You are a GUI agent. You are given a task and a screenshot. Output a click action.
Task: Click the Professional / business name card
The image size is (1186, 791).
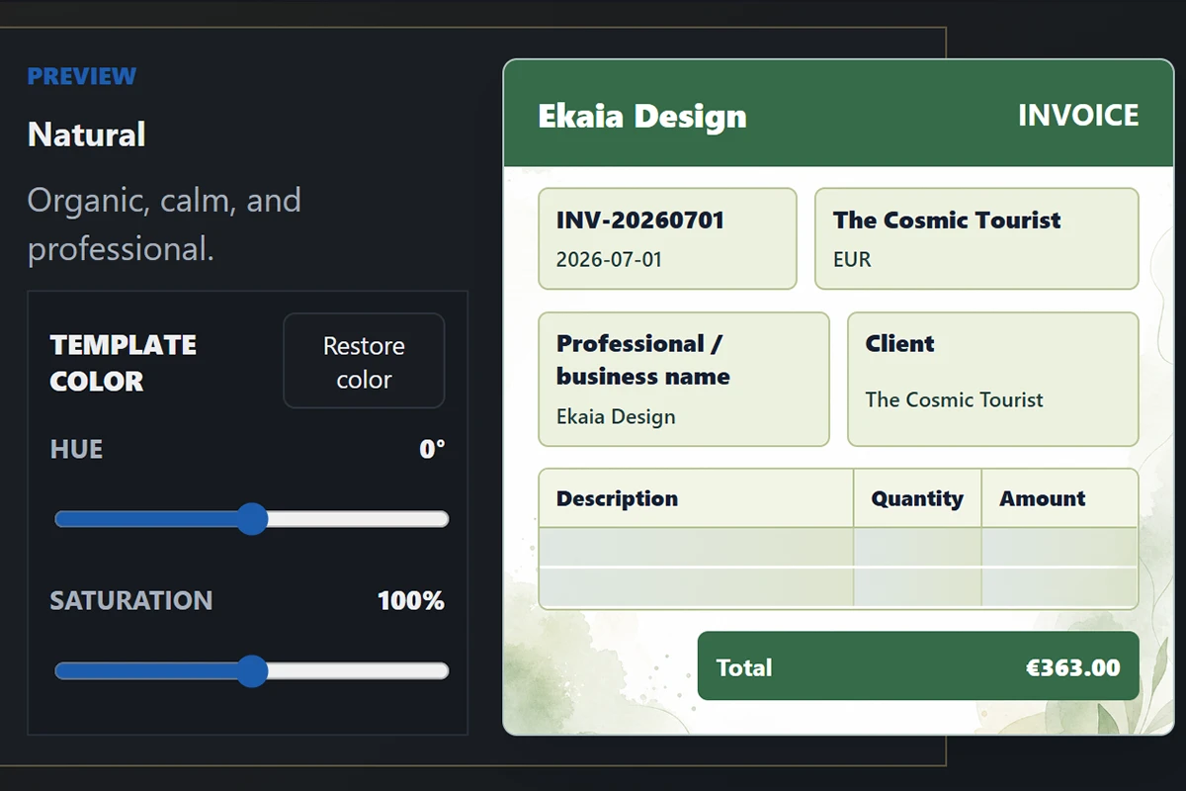[684, 380]
